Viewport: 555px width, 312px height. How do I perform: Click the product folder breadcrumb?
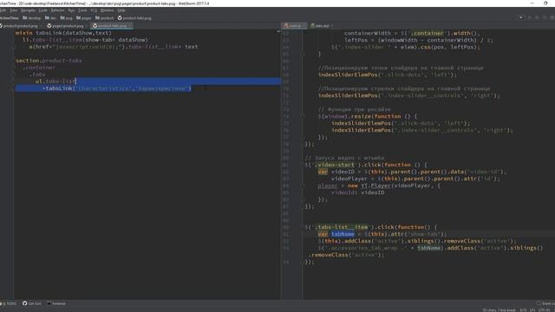[104, 17]
